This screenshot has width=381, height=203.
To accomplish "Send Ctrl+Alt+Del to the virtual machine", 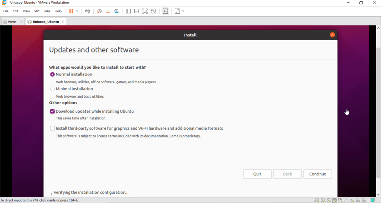I will (87, 11).
